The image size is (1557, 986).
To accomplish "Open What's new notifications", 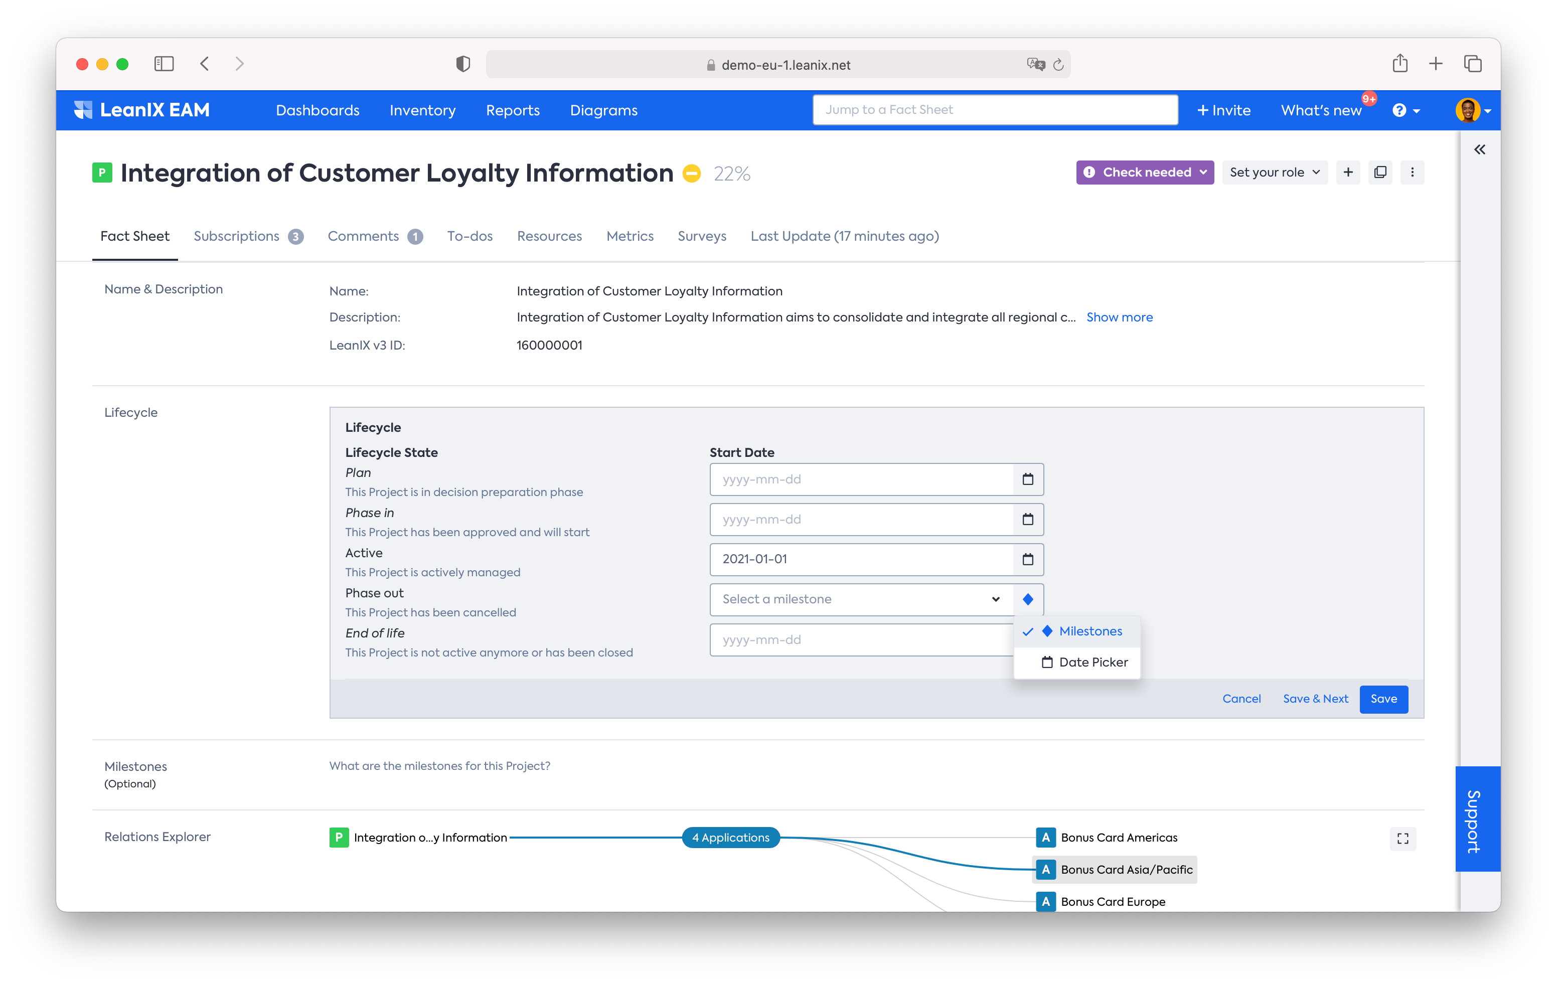I will [x=1321, y=110].
